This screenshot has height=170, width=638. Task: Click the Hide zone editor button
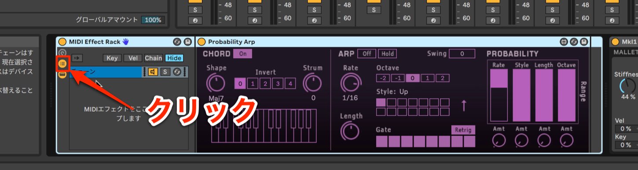click(174, 58)
